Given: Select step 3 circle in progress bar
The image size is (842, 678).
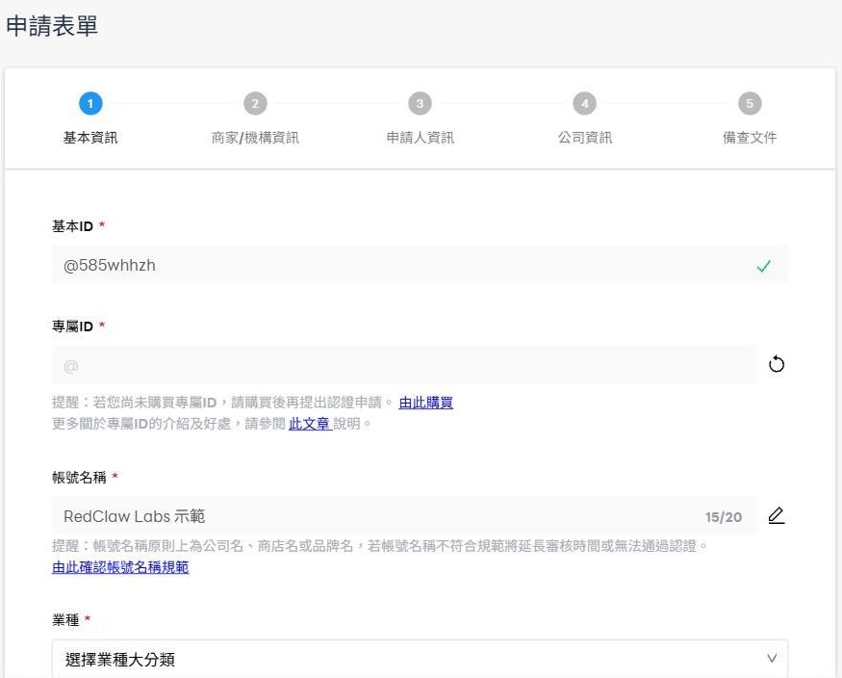Looking at the screenshot, I should (x=420, y=103).
